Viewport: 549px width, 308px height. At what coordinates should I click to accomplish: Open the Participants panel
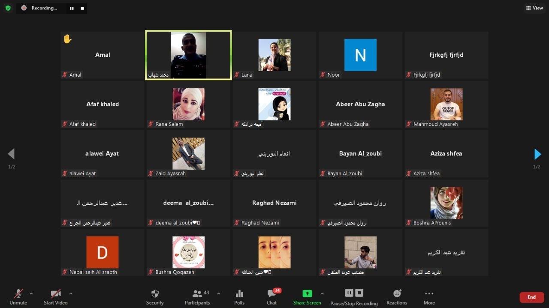coord(197,297)
